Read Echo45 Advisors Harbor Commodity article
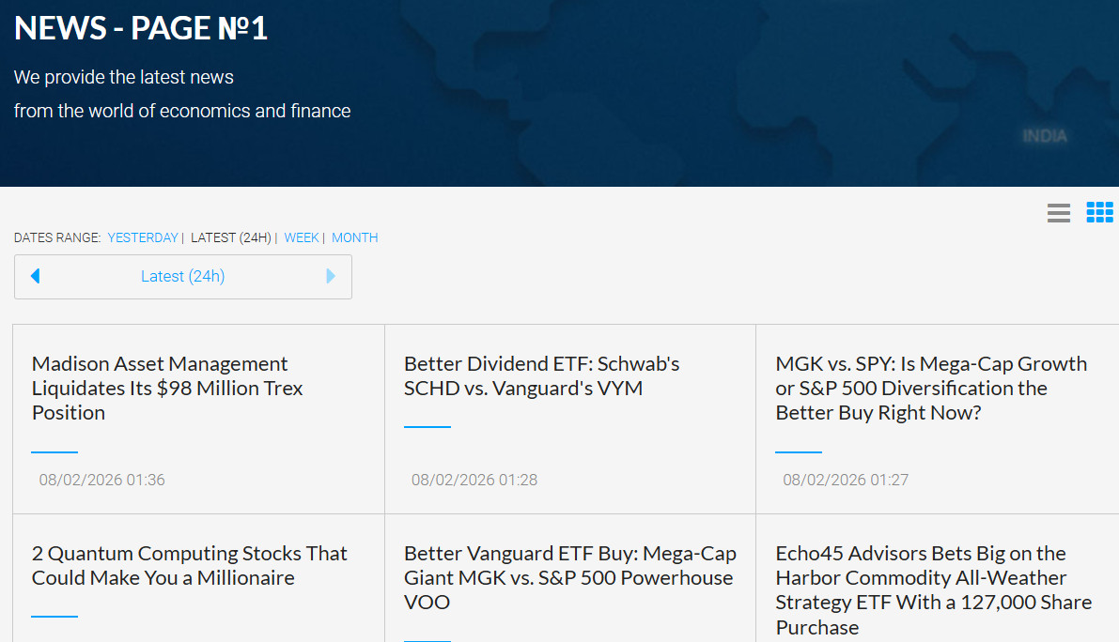This screenshot has height=642, width=1119. [933, 589]
